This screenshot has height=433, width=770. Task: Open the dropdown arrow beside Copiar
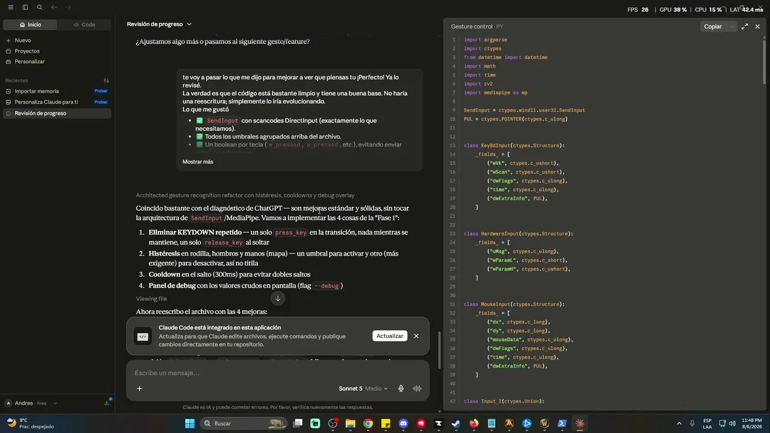pos(731,26)
